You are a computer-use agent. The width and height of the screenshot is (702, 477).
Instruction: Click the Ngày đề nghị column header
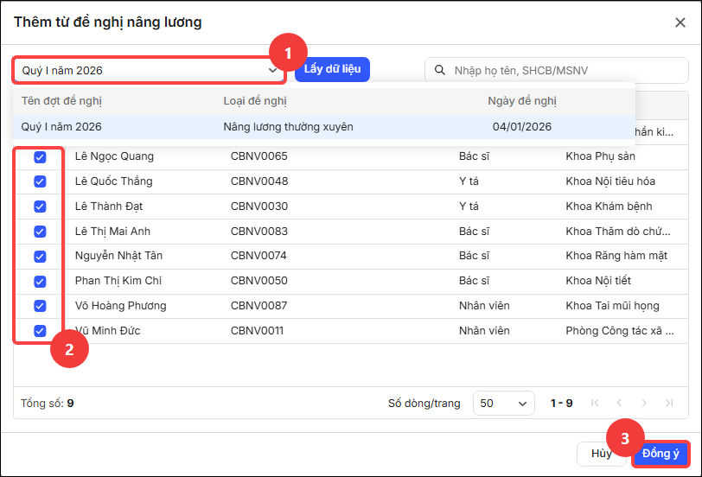[x=522, y=101]
